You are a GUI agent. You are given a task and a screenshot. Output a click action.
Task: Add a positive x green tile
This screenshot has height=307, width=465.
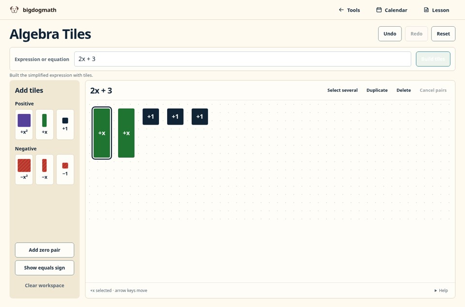45,125
